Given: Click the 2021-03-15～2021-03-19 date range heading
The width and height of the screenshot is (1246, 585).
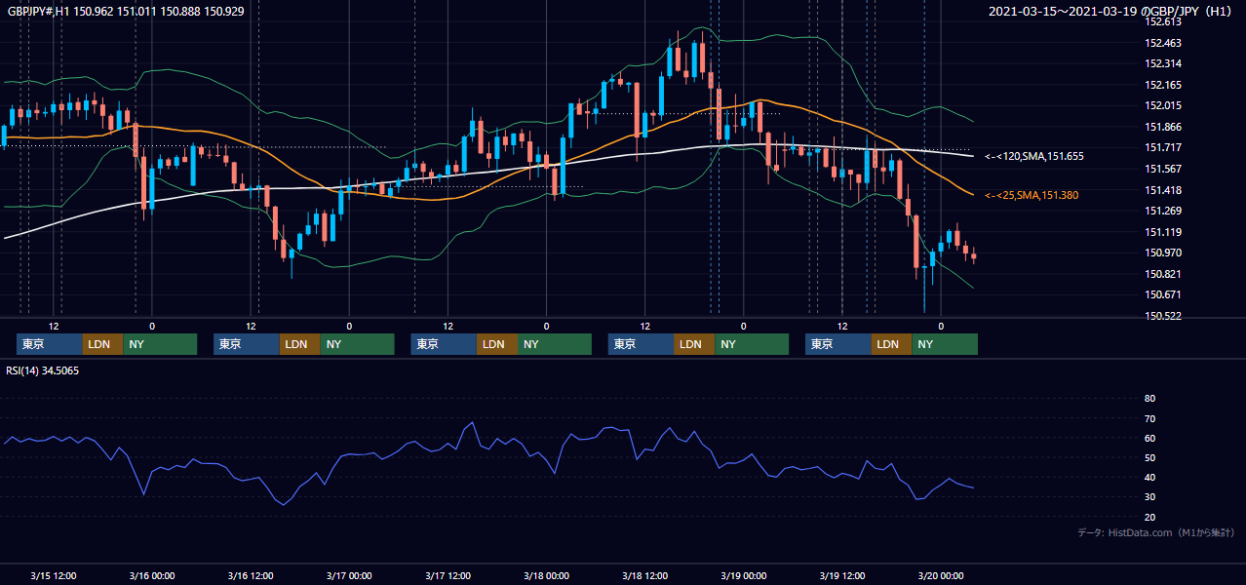Looking at the screenshot, I should pyautogui.click(x=1111, y=11).
